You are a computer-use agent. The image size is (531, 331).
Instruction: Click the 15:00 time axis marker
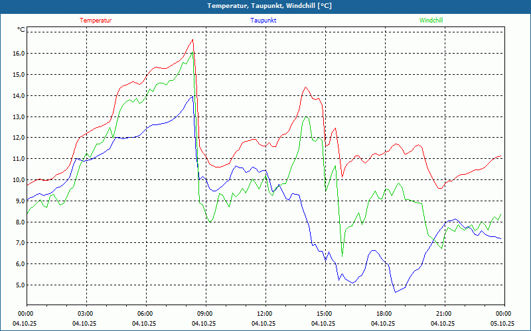coord(325,314)
